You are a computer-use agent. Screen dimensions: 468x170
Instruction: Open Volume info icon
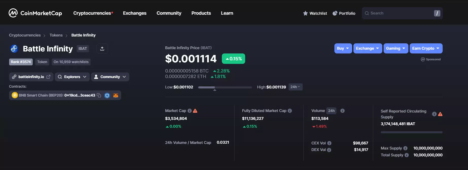tap(342, 111)
